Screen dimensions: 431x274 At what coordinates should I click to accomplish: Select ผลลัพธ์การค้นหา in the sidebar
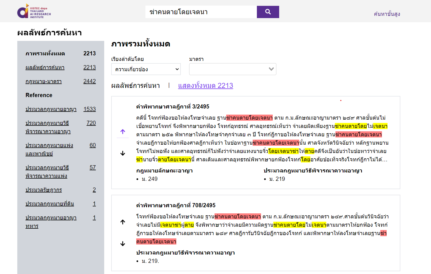[x=45, y=68]
